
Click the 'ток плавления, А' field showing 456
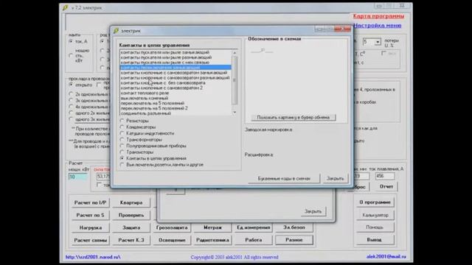coord(384,176)
